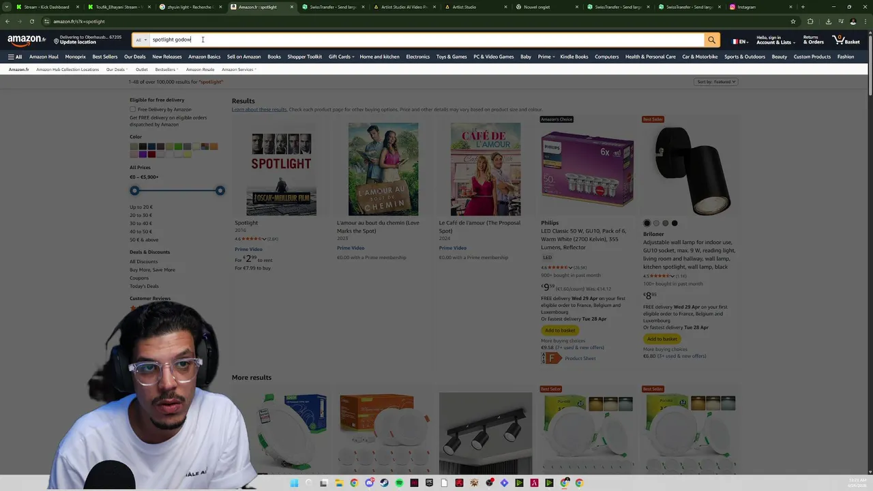Image resolution: width=873 pixels, height=491 pixels.
Task: Click Product Sheet energy label icon
Action: (551, 358)
